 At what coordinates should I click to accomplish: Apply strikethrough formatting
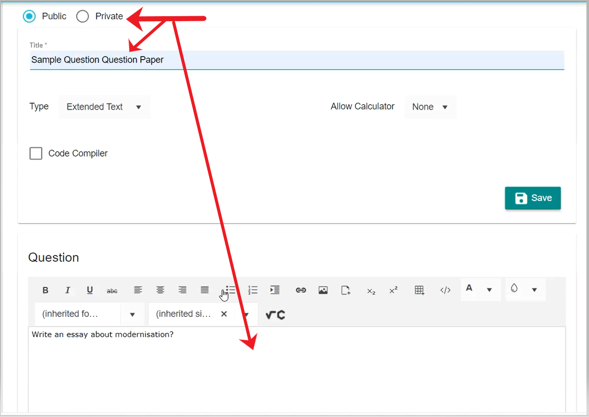(x=112, y=291)
